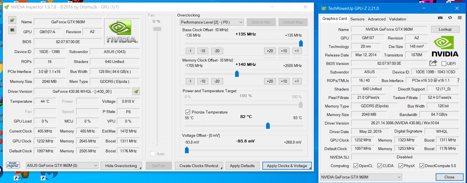Viewport: 467px width, 183px height.
Task: Click the Lookup button in GPU-Z
Action: pos(445,29)
